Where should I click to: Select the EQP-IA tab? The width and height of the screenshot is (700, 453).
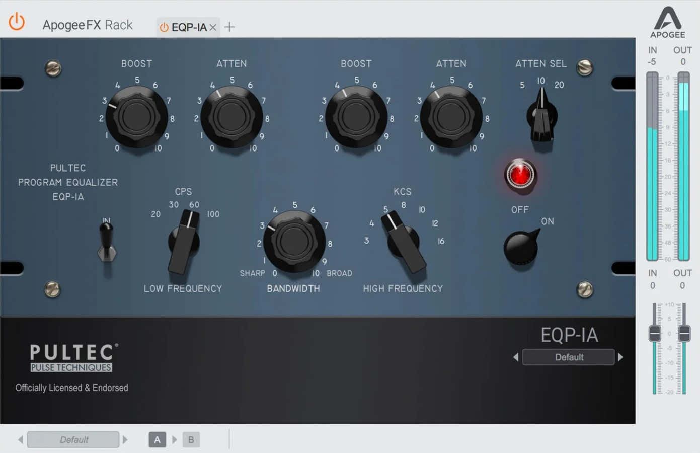pos(189,27)
